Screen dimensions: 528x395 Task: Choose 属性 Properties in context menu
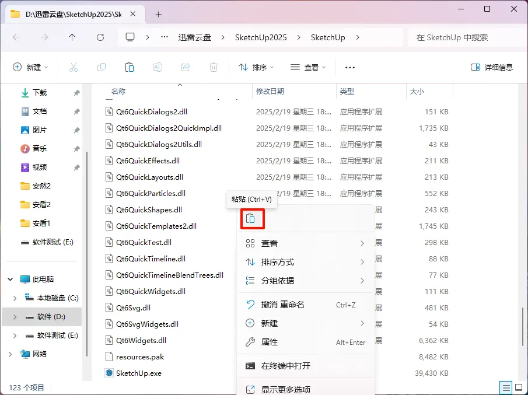pyautogui.click(x=306, y=342)
